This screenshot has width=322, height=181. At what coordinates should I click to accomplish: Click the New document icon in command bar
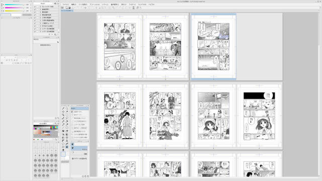coord(66,8)
